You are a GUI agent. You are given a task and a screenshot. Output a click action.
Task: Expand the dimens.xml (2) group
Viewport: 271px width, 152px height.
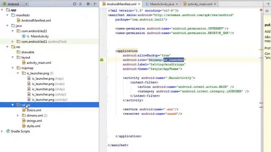18,115
